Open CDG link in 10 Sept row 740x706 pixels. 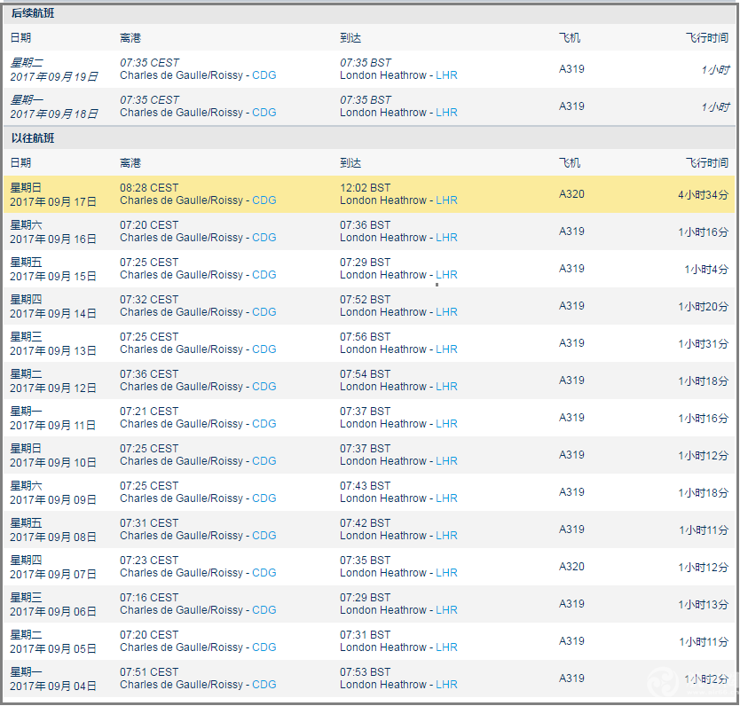click(264, 461)
